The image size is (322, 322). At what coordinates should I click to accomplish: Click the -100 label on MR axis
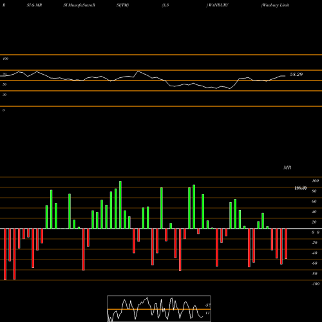tap(316, 284)
